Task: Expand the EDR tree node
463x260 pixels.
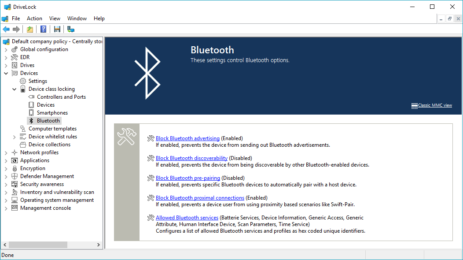Action: click(6, 58)
